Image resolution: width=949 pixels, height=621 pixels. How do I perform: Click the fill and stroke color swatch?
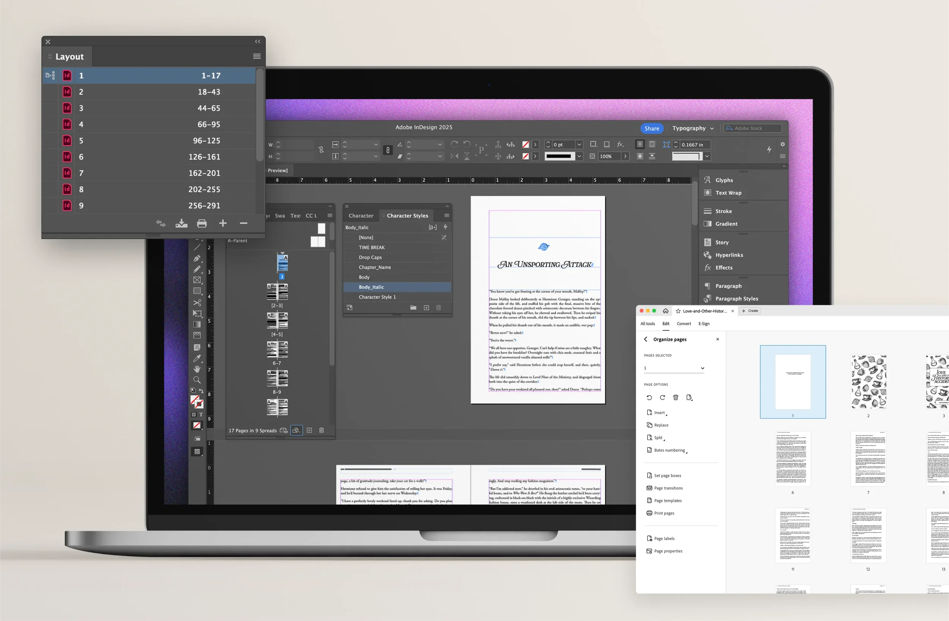tap(197, 401)
